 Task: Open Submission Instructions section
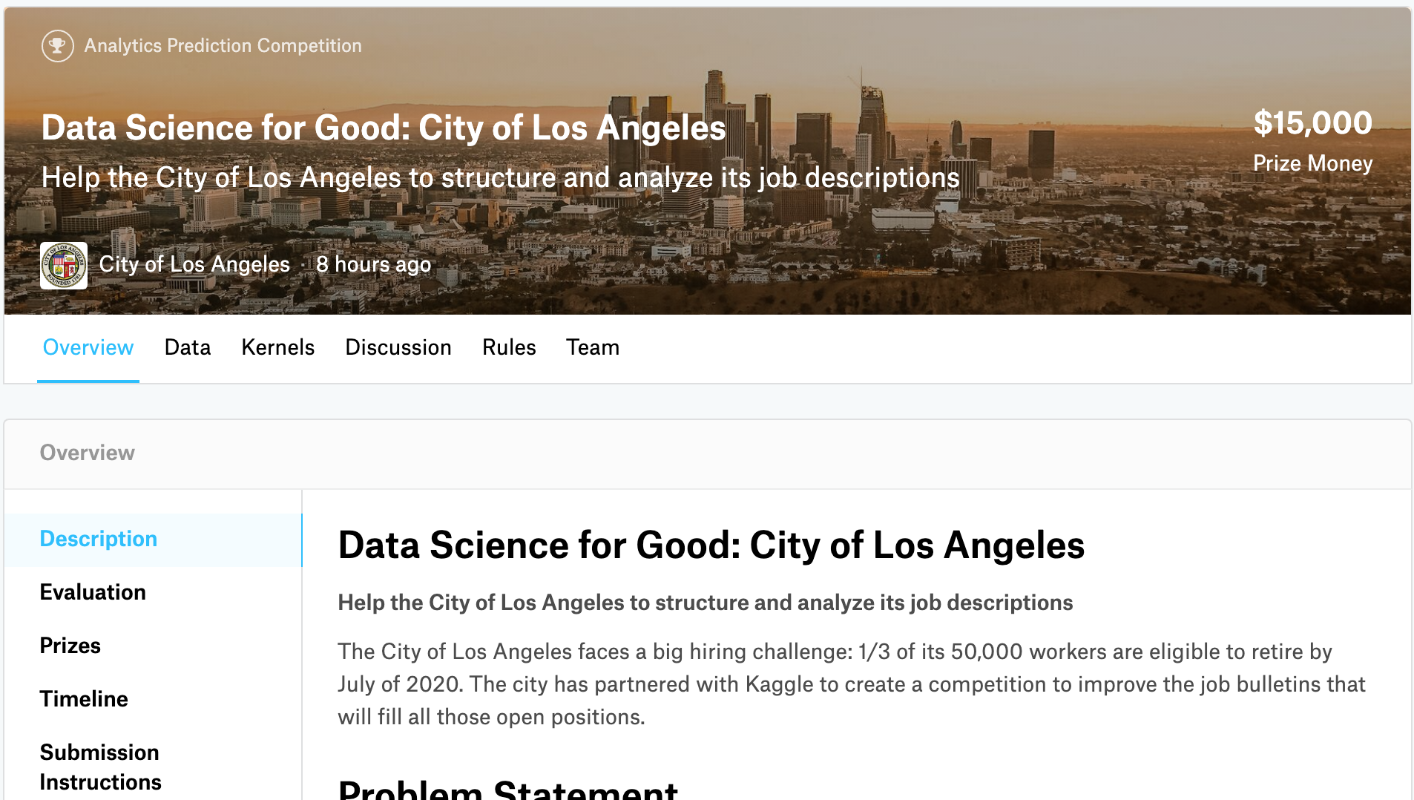click(100, 767)
